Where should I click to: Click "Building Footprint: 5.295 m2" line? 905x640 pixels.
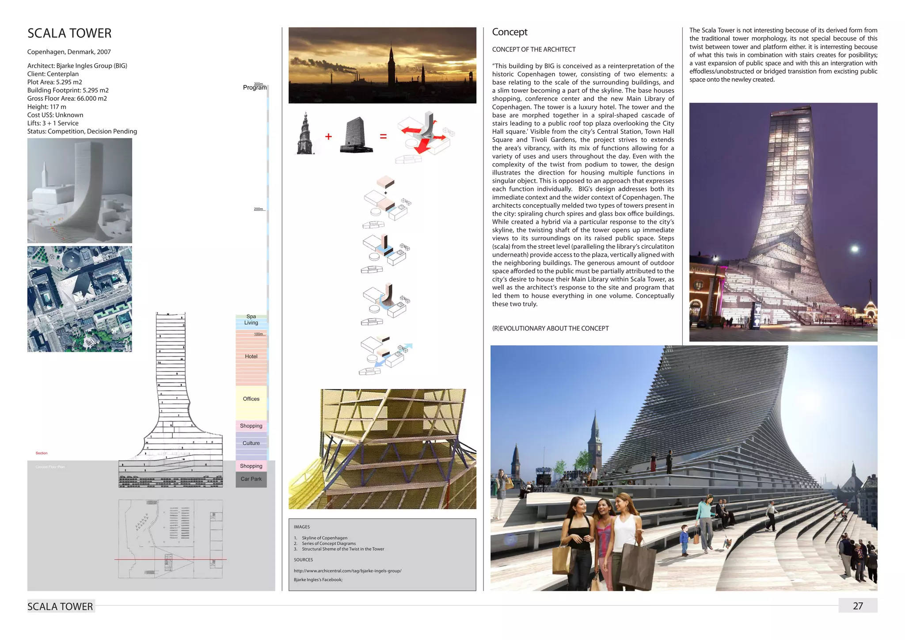point(68,90)
